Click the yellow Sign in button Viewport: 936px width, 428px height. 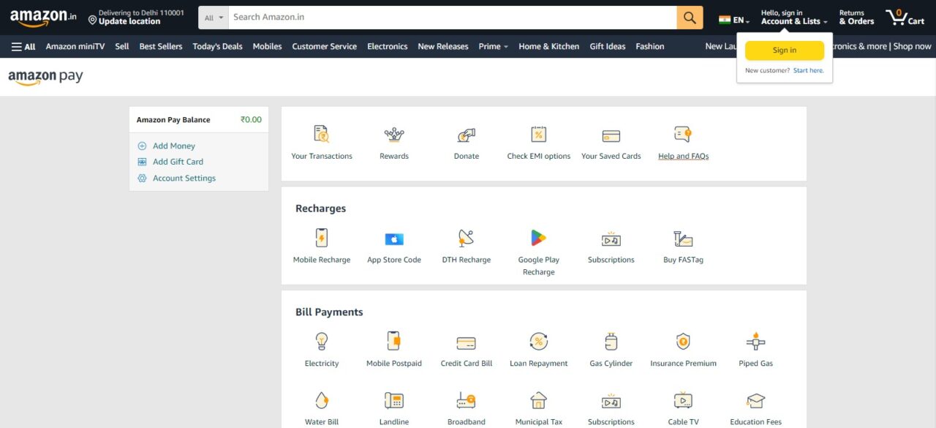785,50
